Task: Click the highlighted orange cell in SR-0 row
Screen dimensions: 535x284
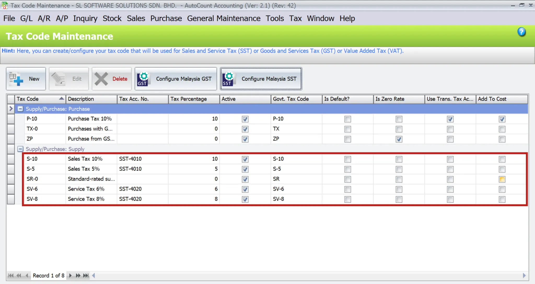Action: point(502,179)
